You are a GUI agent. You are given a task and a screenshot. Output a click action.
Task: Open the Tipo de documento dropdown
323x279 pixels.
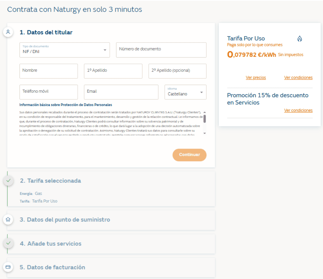[x=65, y=50]
